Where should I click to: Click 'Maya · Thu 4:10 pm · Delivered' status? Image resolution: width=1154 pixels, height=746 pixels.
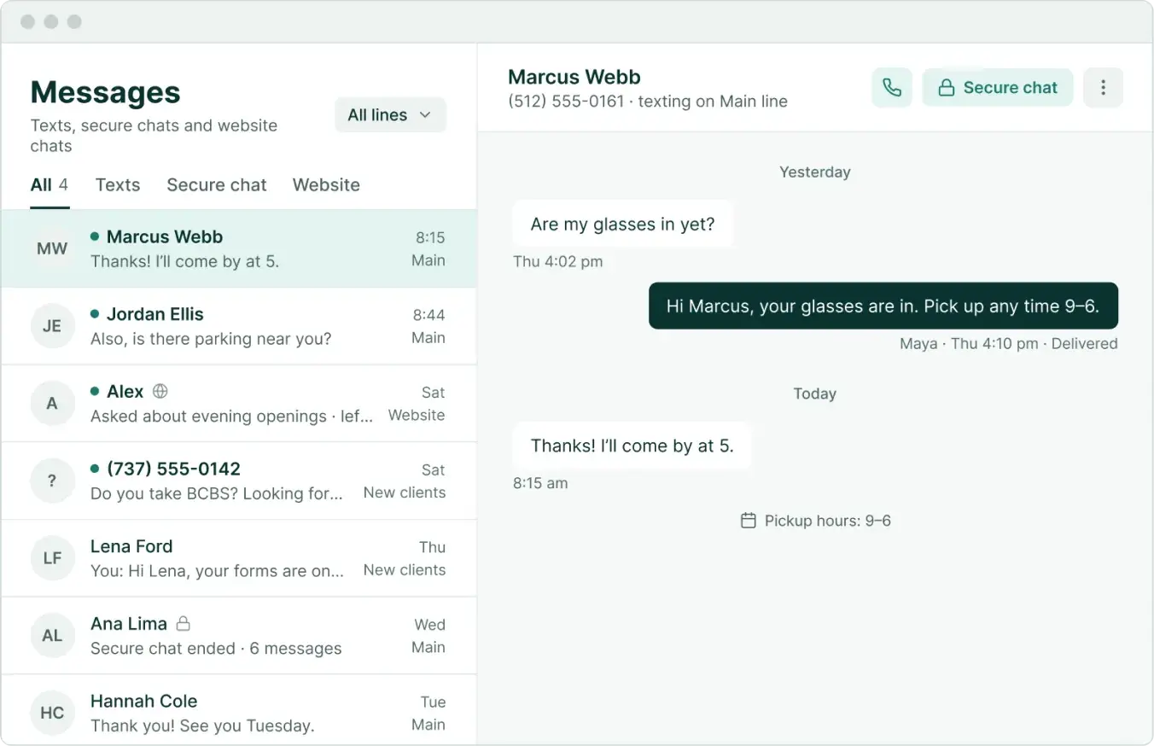(1009, 344)
